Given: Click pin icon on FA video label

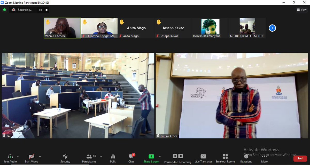Looking at the screenshot, I should [4, 136].
